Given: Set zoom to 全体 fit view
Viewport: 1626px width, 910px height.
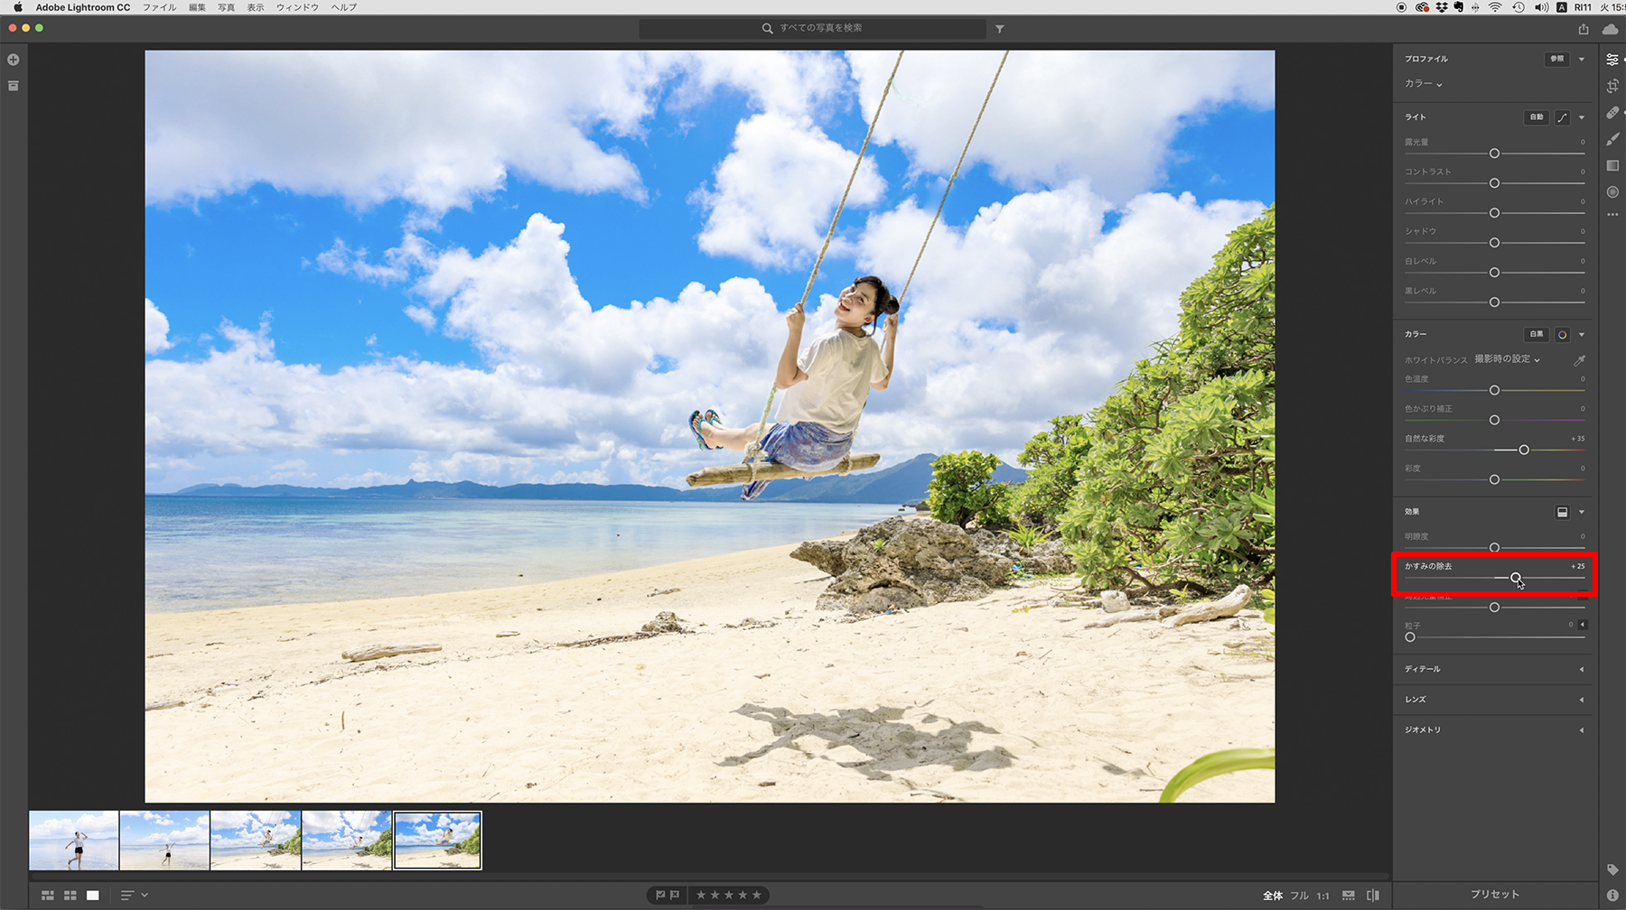Looking at the screenshot, I should coord(1273,896).
